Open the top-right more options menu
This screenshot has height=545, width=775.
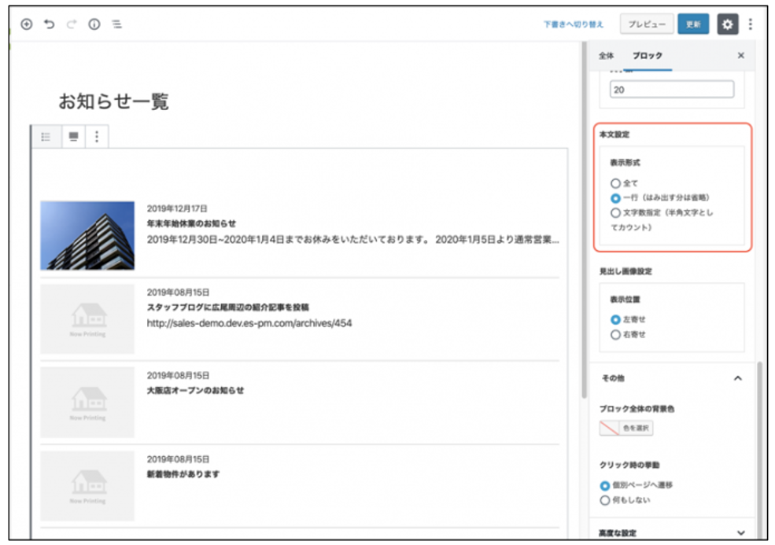pyautogui.click(x=751, y=24)
